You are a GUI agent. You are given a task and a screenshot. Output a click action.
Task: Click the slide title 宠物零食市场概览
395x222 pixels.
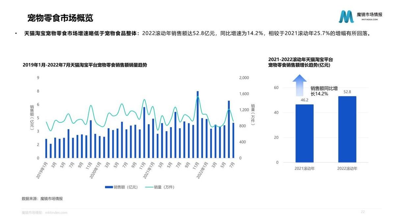[60, 18]
